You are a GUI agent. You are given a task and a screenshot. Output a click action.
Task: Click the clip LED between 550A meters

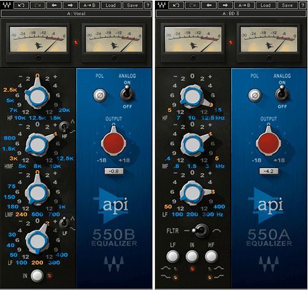pos(231,42)
